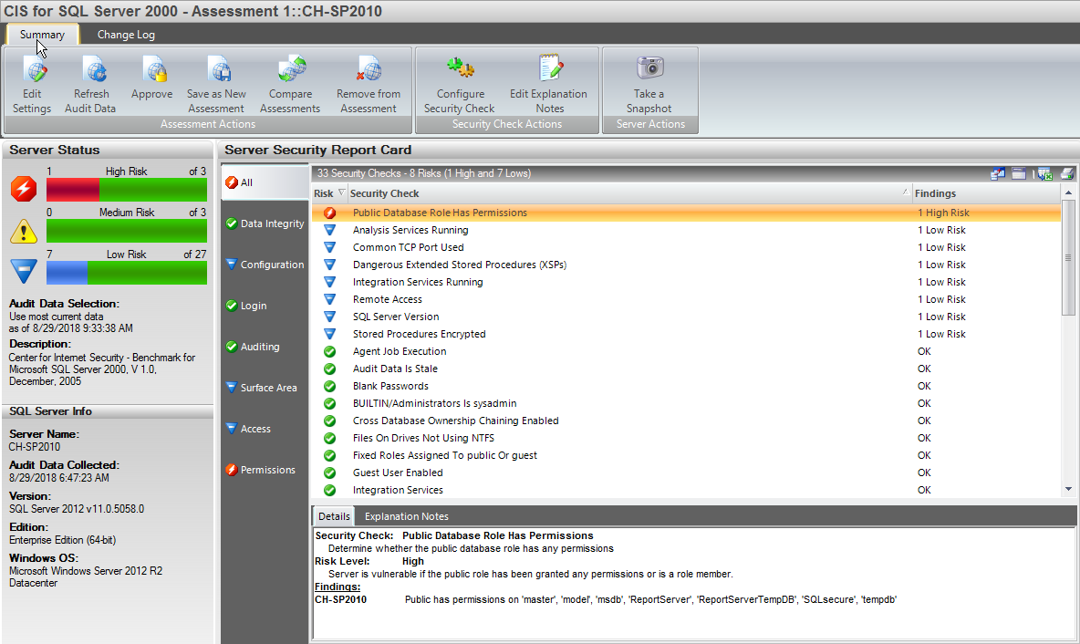Click the group-by box layout icon
Screen dimensions: 1080x644
coord(1019,173)
